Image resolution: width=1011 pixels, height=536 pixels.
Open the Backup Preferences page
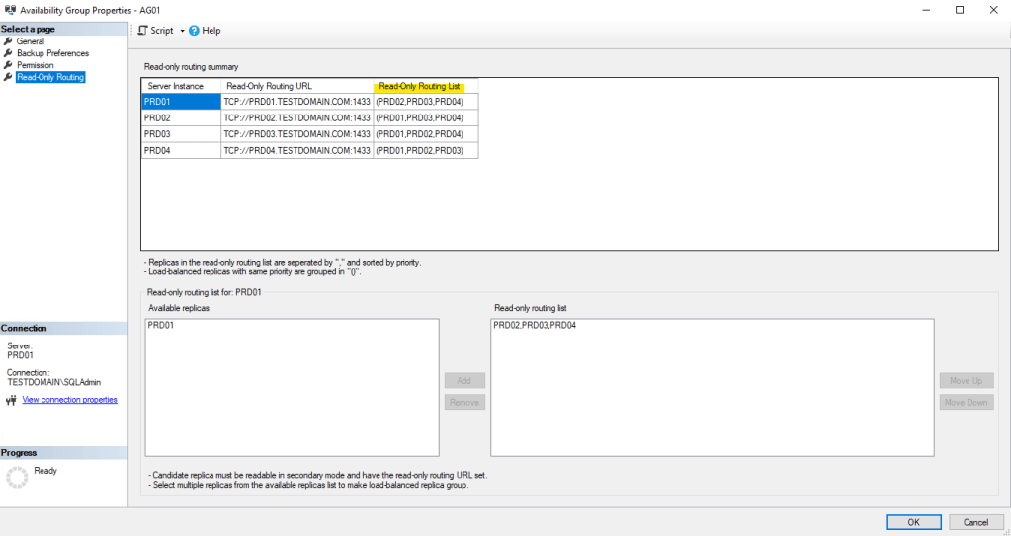52,53
